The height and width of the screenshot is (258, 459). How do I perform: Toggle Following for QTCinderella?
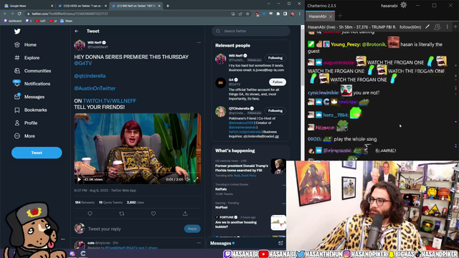(x=275, y=110)
